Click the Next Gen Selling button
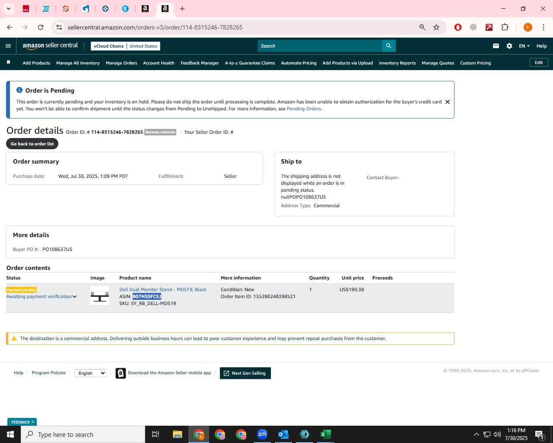Screen dimensions: 553x443 245,373
